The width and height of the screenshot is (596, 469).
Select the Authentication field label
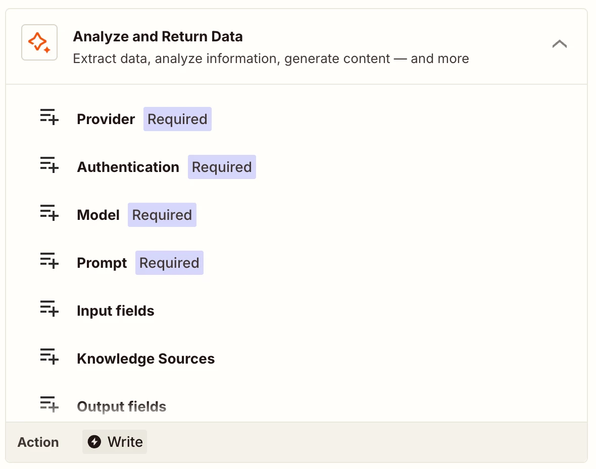[128, 167]
